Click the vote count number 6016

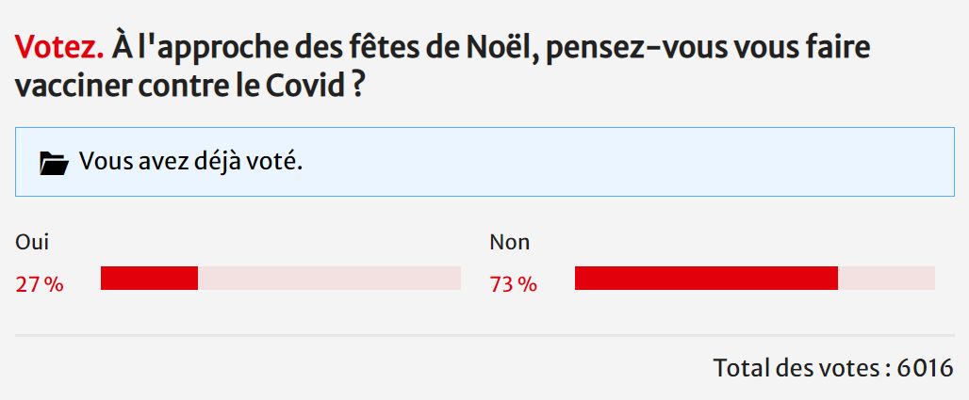(926, 368)
